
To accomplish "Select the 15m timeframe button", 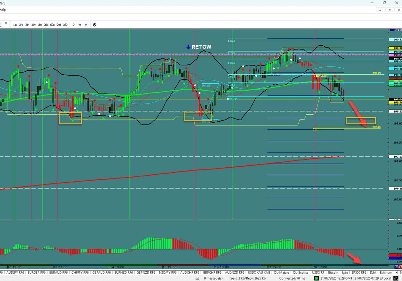I will (39, 25).
